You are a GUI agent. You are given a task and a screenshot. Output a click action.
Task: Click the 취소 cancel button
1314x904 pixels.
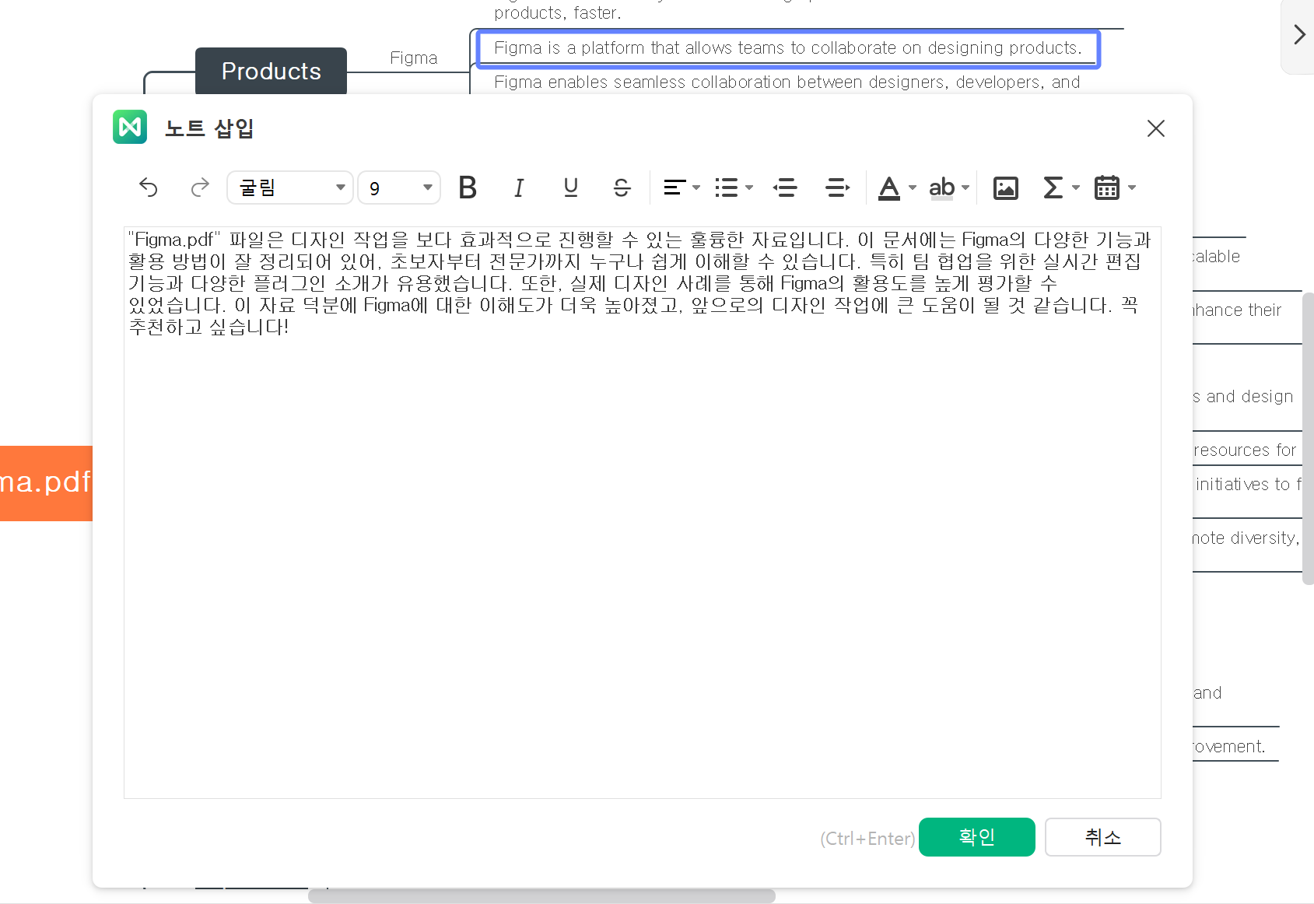click(1103, 837)
